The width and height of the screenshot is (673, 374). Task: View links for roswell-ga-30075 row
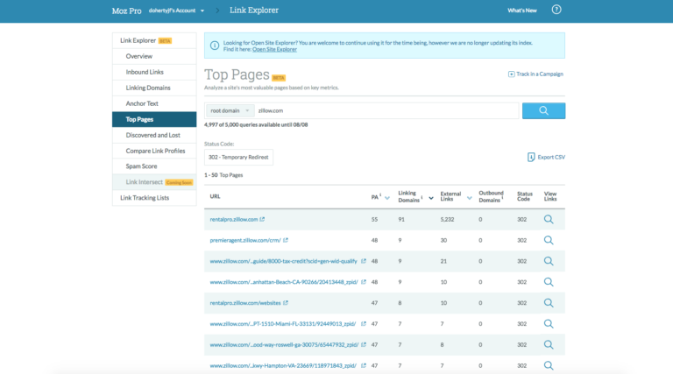(x=549, y=345)
